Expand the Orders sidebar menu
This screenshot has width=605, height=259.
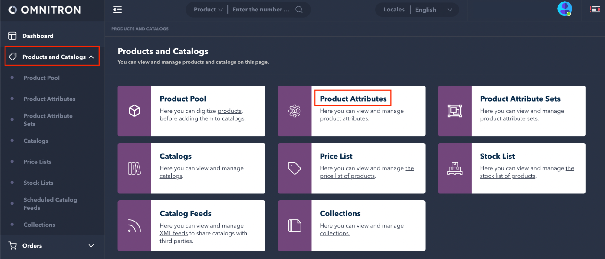91,246
